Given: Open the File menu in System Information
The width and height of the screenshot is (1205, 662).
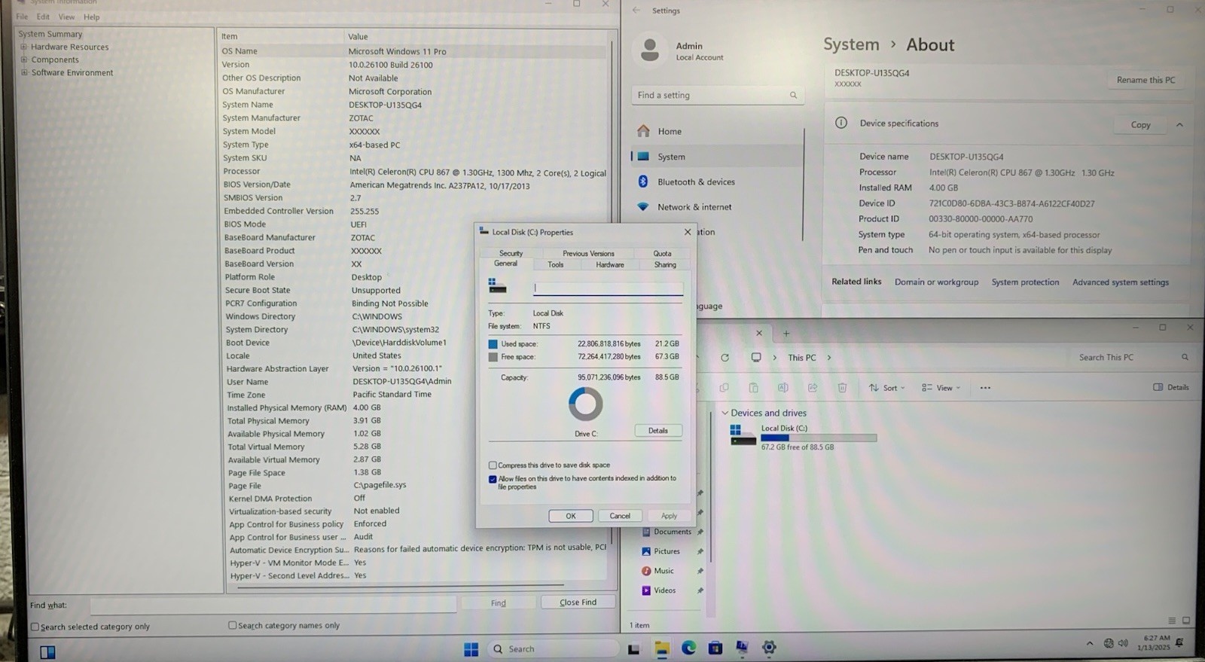Looking at the screenshot, I should 22,17.
